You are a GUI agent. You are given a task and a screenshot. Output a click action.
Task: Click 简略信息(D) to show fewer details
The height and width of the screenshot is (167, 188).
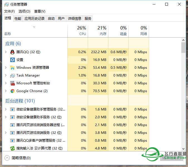(x=21, y=158)
